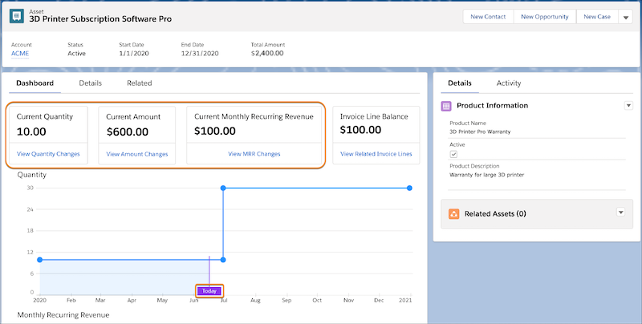Click the chart data point at 2020 start
The height and width of the screenshot is (324, 642).
[x=39, y=260]
